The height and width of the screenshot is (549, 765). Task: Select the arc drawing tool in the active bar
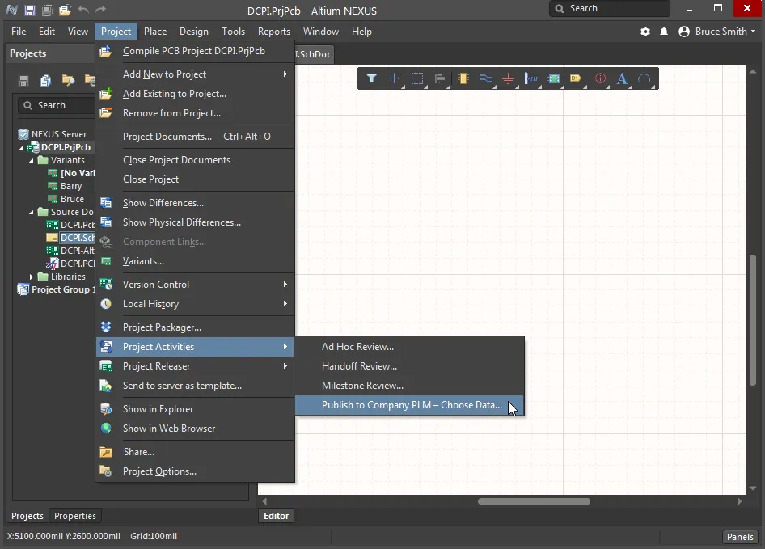[645, 78]
